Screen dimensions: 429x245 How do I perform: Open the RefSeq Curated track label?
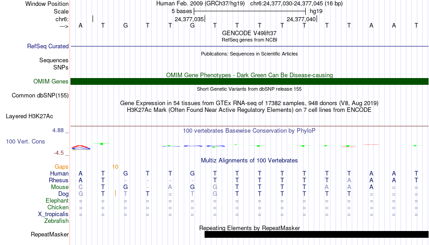pos(47,46)
